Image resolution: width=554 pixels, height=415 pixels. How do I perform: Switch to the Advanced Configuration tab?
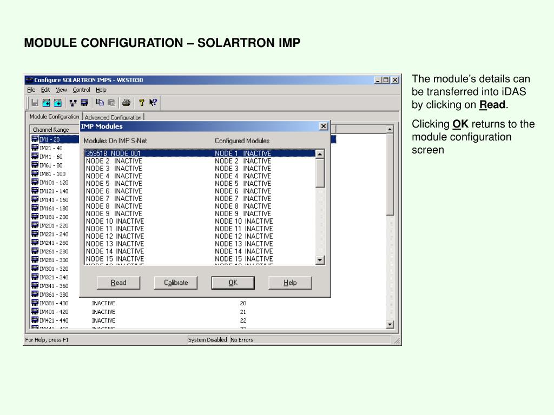(x=113, y=117)
